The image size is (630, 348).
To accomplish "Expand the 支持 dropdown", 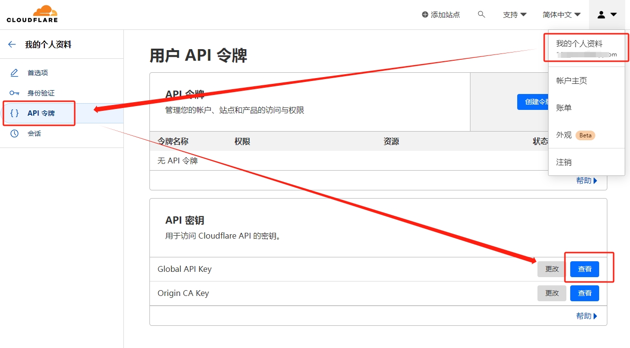I will (514, 15).
